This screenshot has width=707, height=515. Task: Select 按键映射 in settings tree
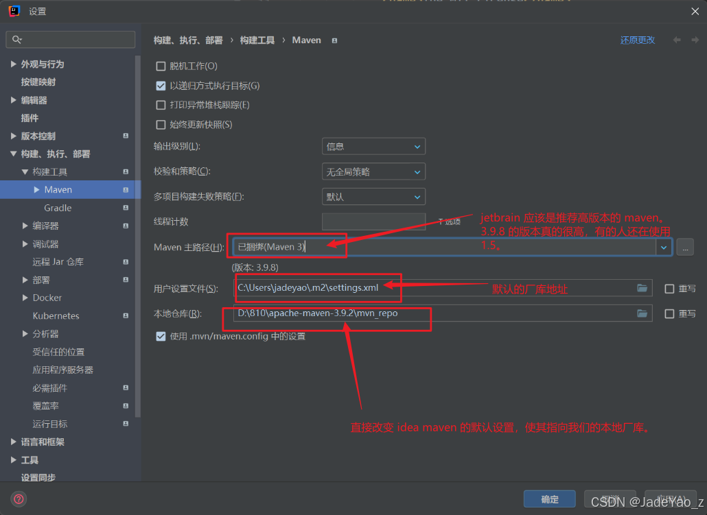click(38, 82)
